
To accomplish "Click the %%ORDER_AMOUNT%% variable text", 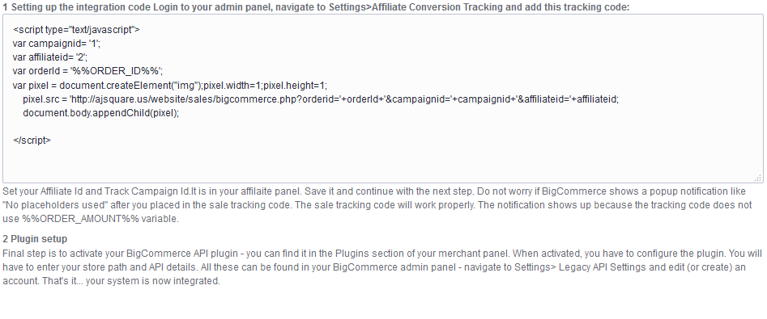I will [81, 219].
